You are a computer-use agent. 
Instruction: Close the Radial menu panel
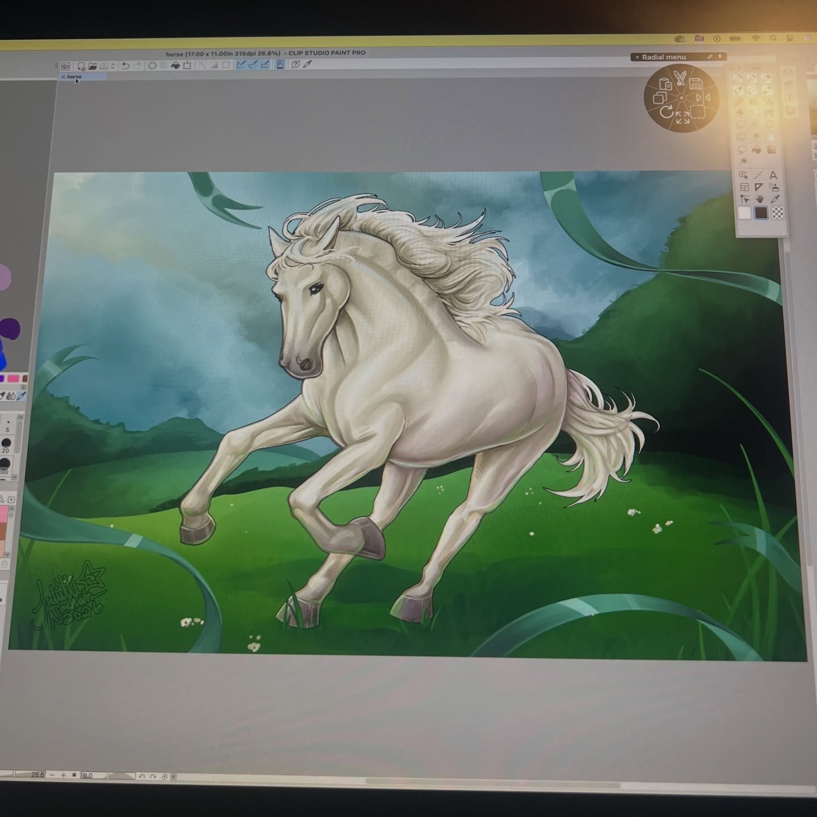point(637,57)
